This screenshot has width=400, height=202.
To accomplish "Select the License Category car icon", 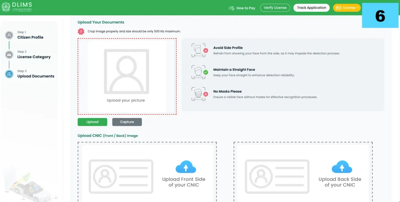I will point(9,55).
